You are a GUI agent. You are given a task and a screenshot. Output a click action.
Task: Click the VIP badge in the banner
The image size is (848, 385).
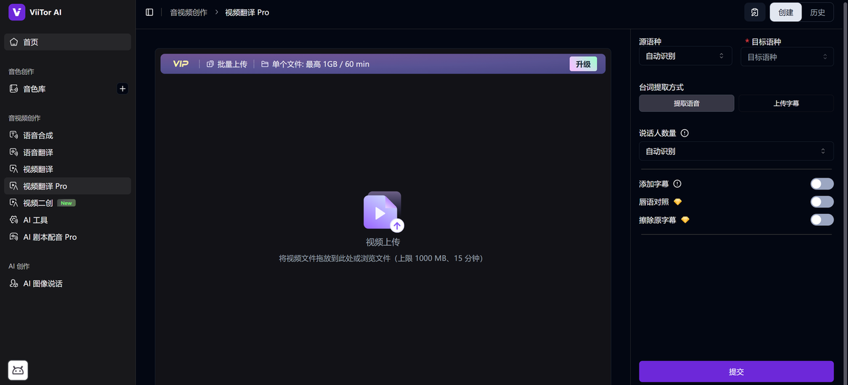coord(181,64)
